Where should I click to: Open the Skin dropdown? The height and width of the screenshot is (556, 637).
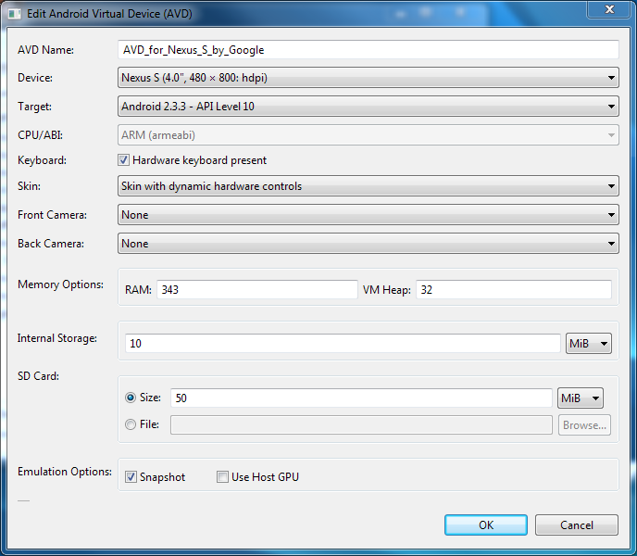[x=368, y=186]
